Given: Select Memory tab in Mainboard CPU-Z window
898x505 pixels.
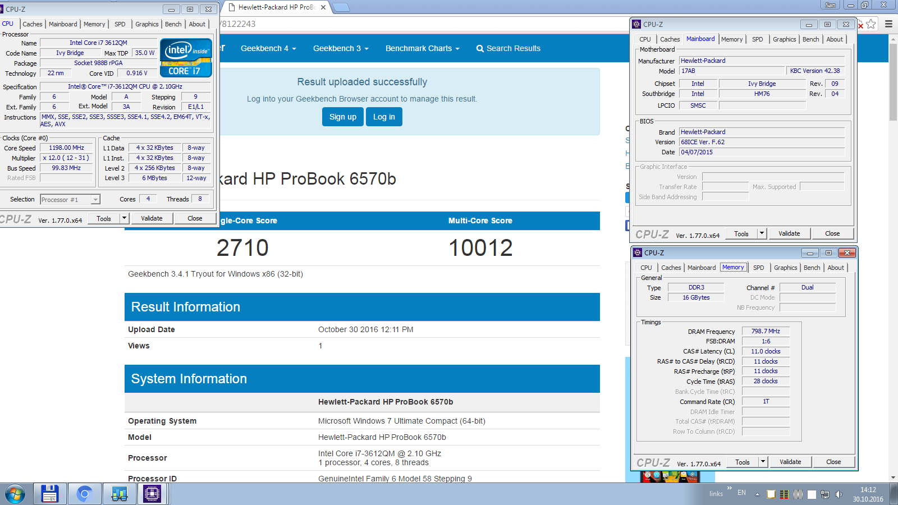Looking at the screenshot, I should [732, 39].
